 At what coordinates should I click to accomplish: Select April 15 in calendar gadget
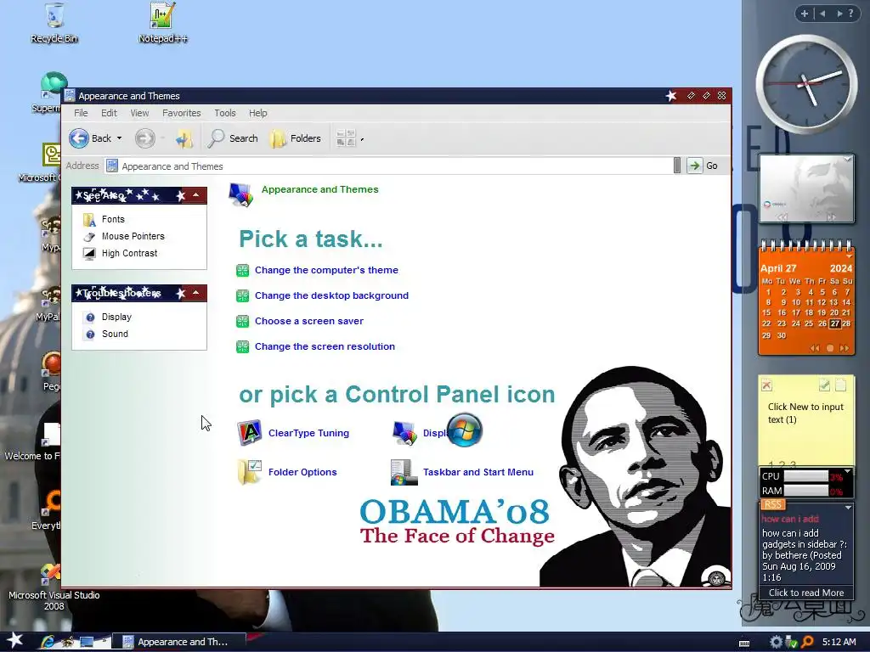(767, 312)
